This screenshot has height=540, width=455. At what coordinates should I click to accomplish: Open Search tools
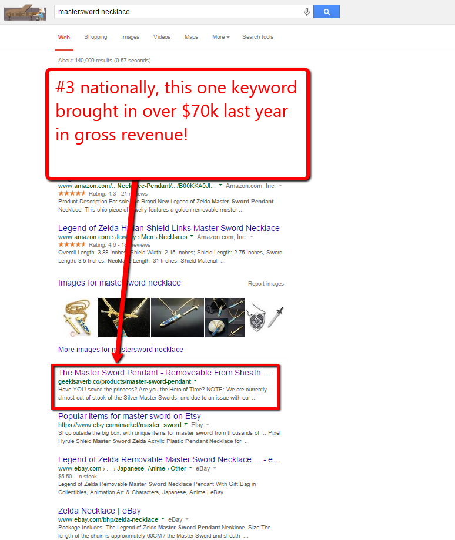[257, 37]
